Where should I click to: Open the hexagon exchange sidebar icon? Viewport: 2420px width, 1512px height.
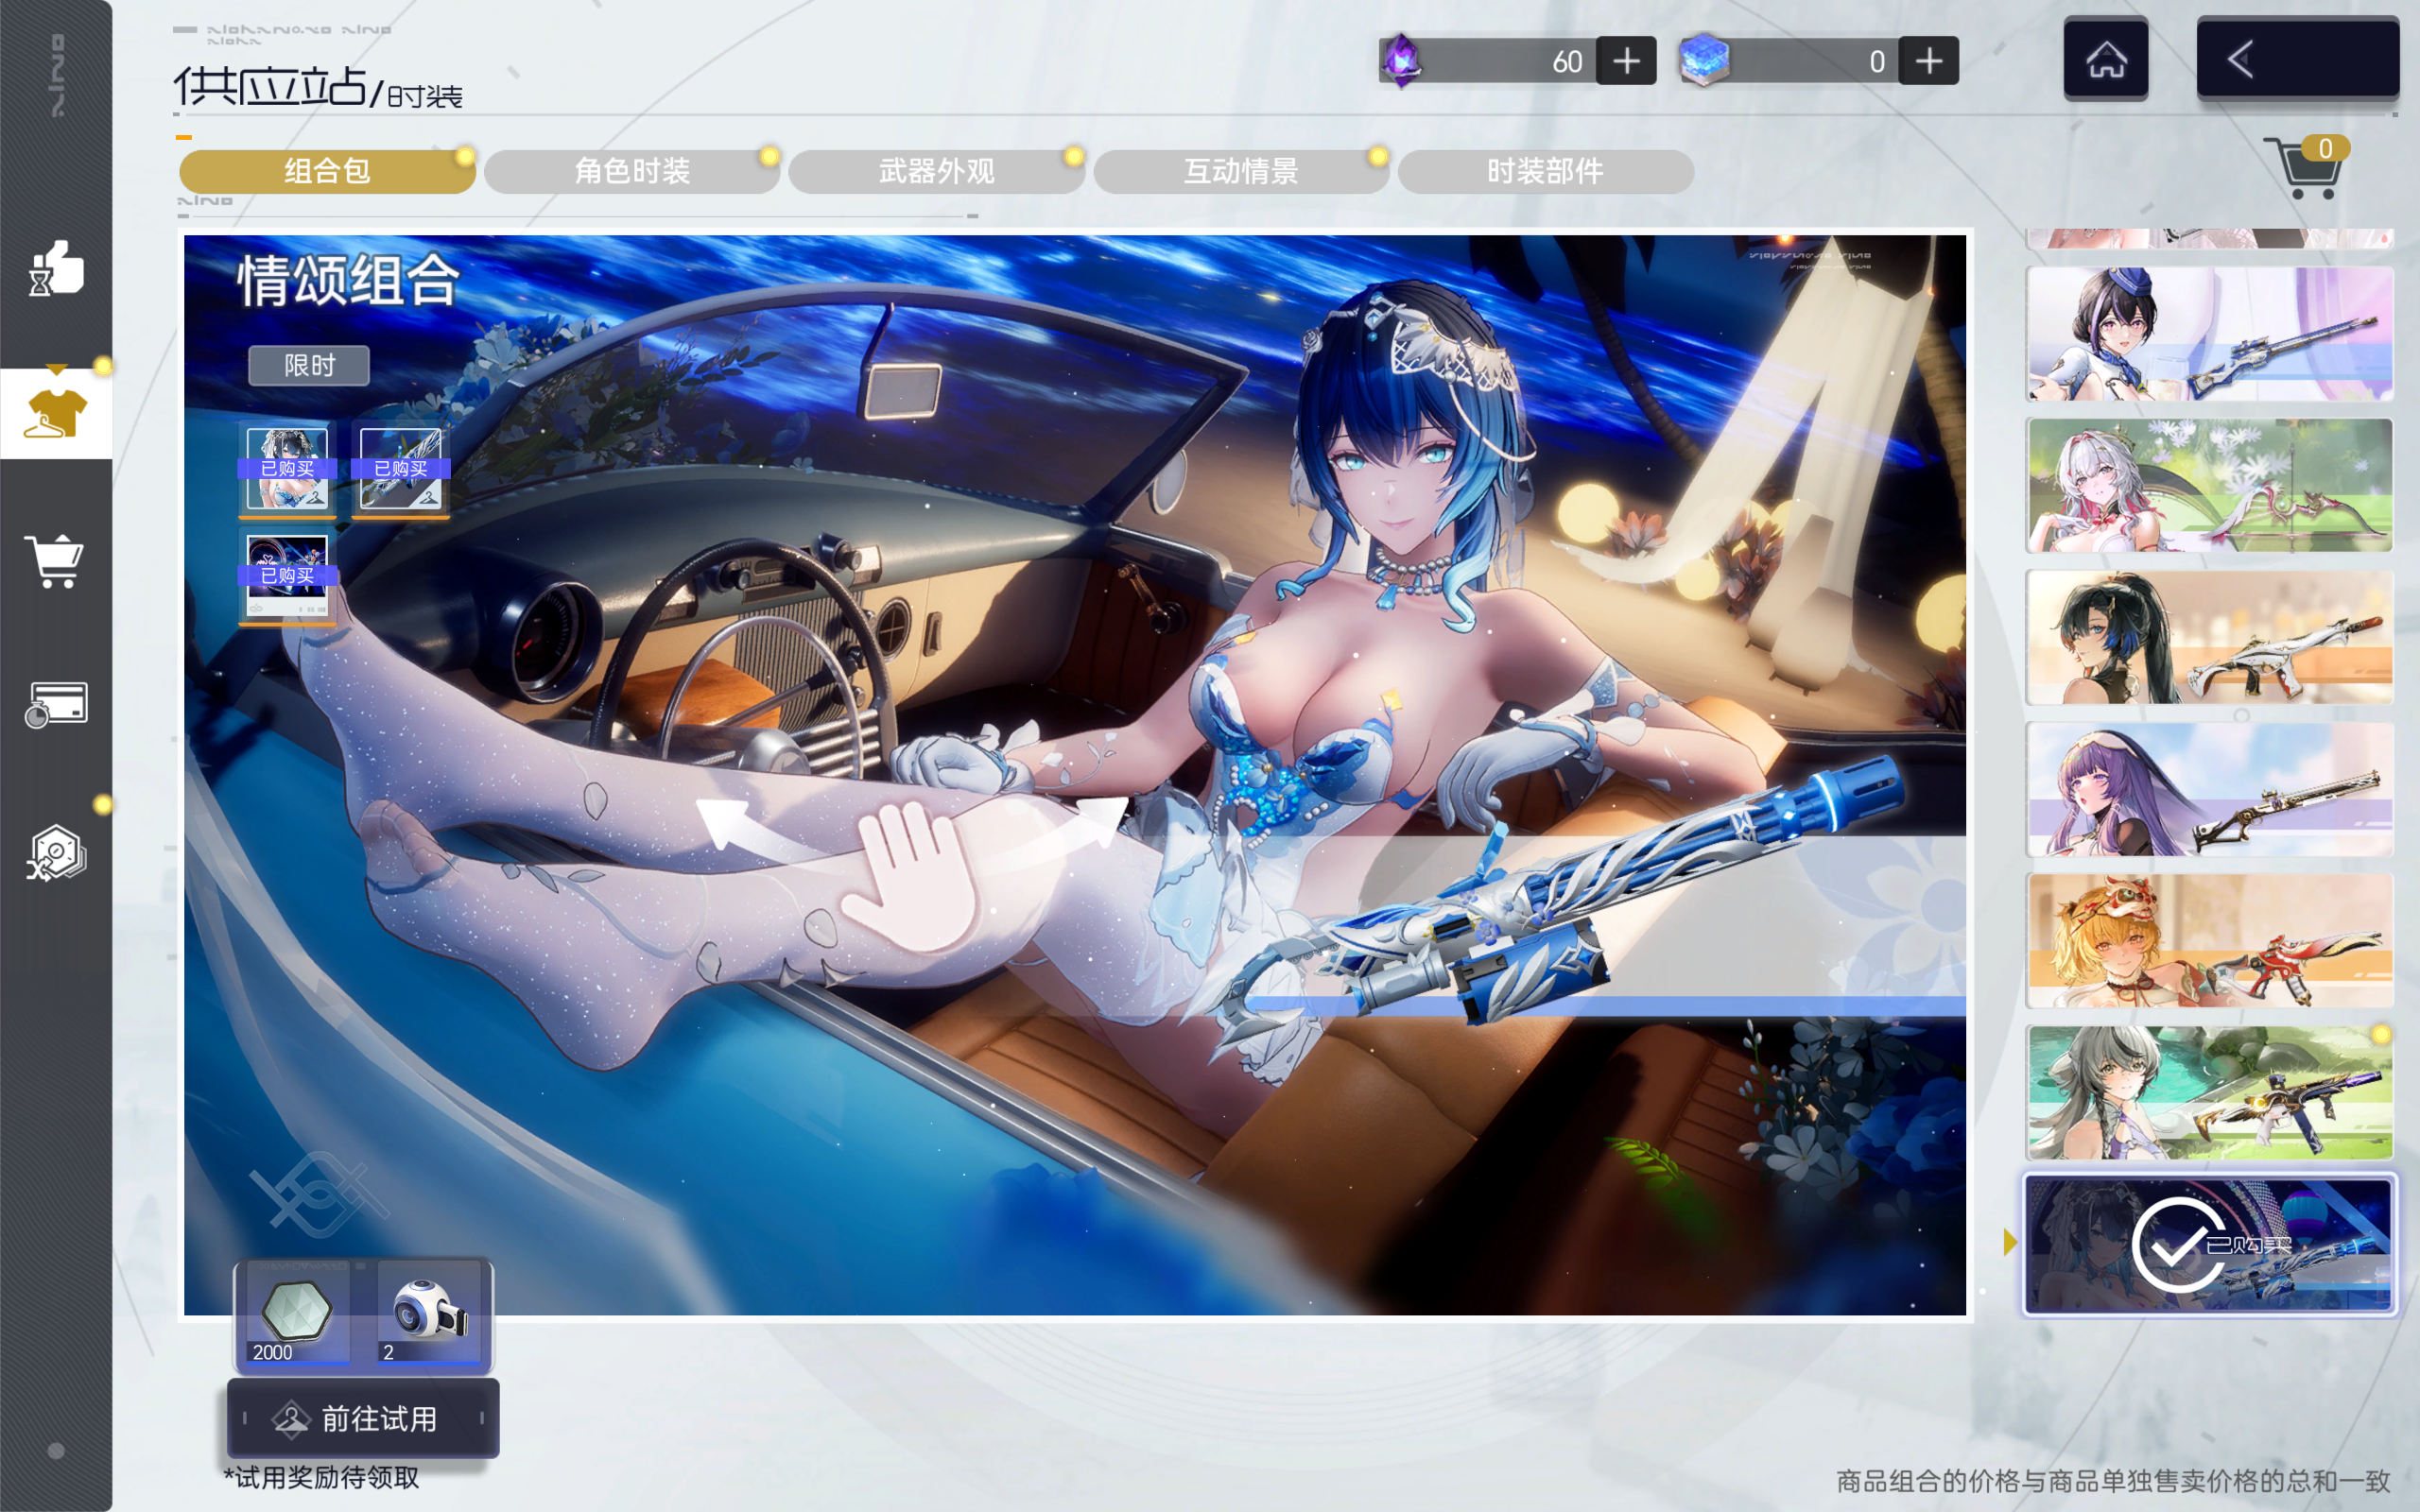click(56, 853)
